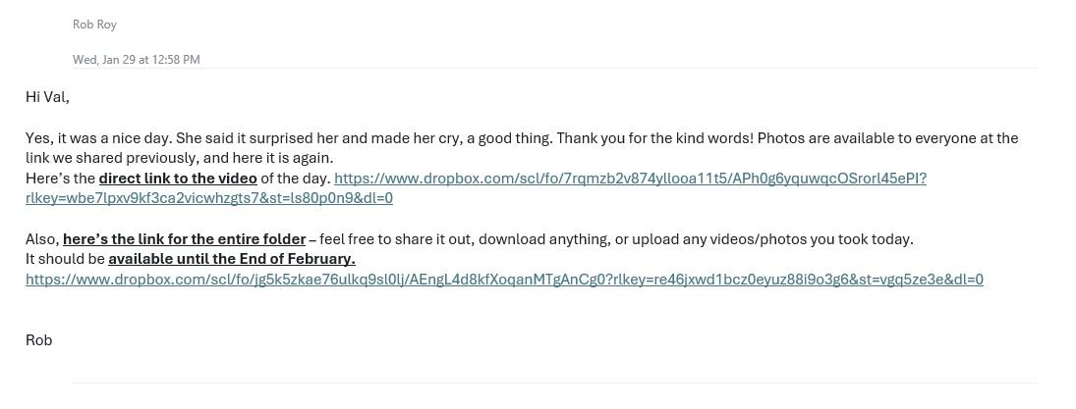Open the Dropbox video link starting with 7rqmzb2v874
This screenshot has width=1076, height=409.
coord(630,179)
